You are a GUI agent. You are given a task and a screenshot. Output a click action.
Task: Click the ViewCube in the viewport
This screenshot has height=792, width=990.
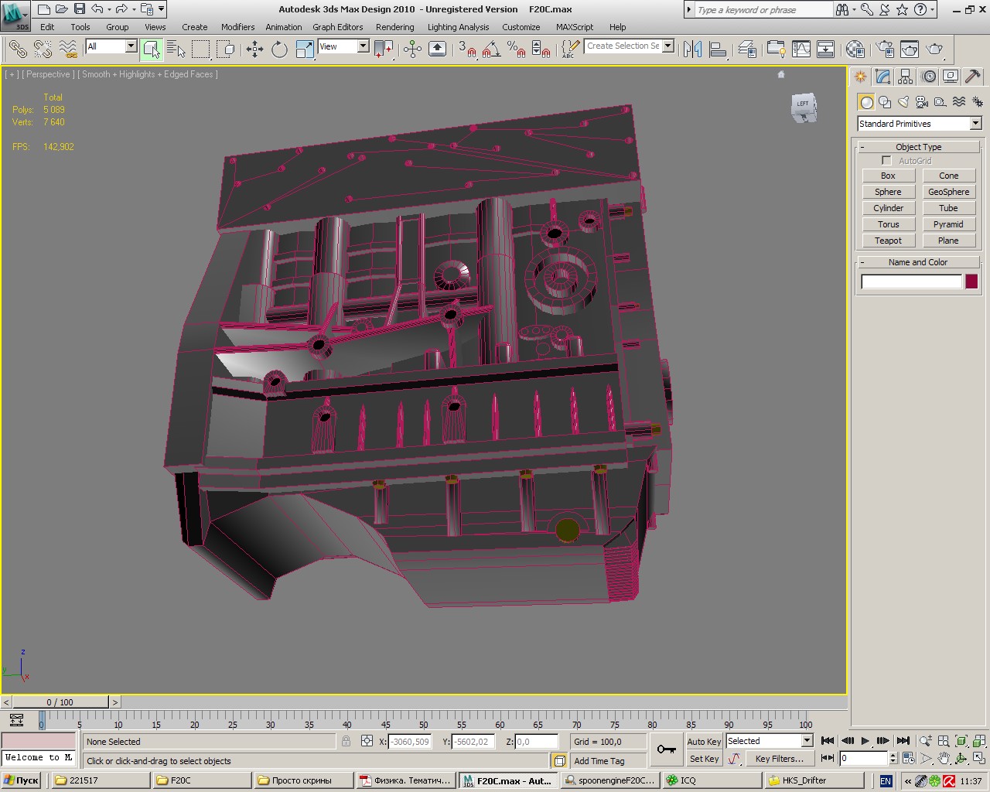tap(804, 107)
